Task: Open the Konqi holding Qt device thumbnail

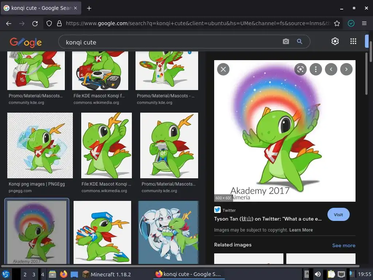Action: (169, 145)
